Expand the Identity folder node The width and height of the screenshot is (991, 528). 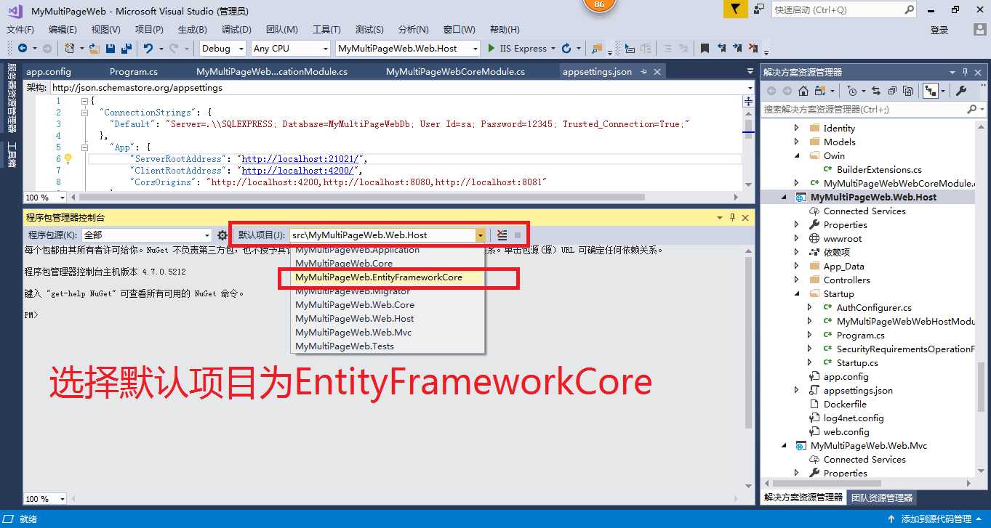pos(798,128)
